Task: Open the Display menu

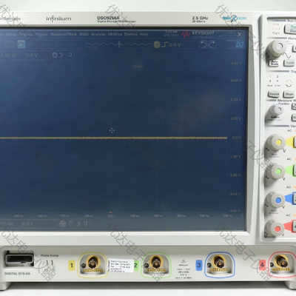Action: point(25,34)
